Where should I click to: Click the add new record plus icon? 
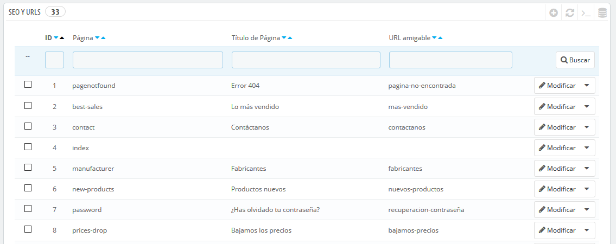point(554,13)
